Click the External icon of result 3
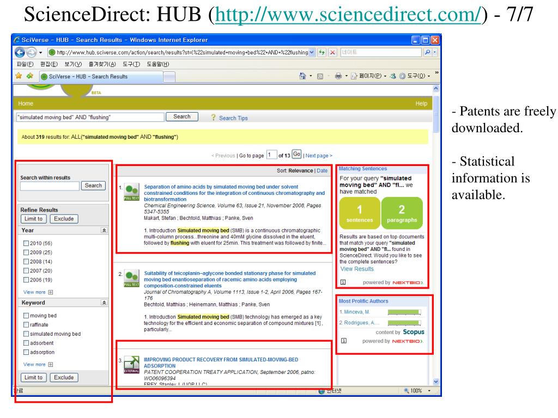 pyautogui.click(x=131, y=365)
